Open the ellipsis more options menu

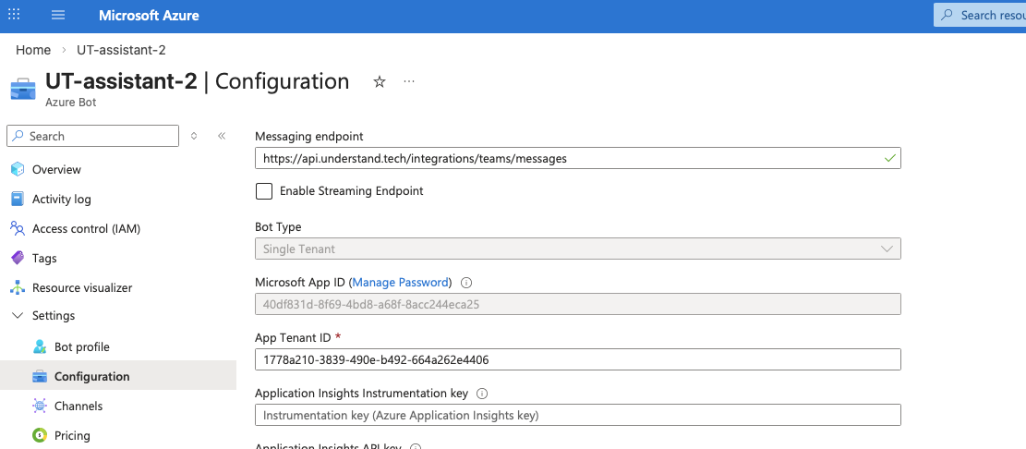(x=409, y=82)
